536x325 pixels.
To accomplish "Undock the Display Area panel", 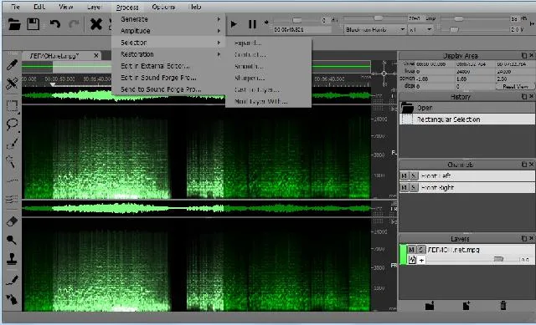I will [x=524, y=55].
